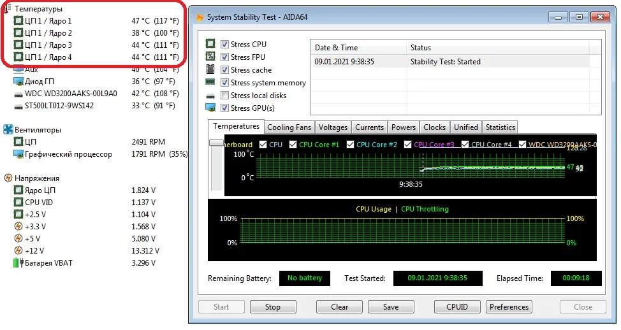
Task: Click the battery icon beside Батарея VBAT
Action: pos(18,262)
